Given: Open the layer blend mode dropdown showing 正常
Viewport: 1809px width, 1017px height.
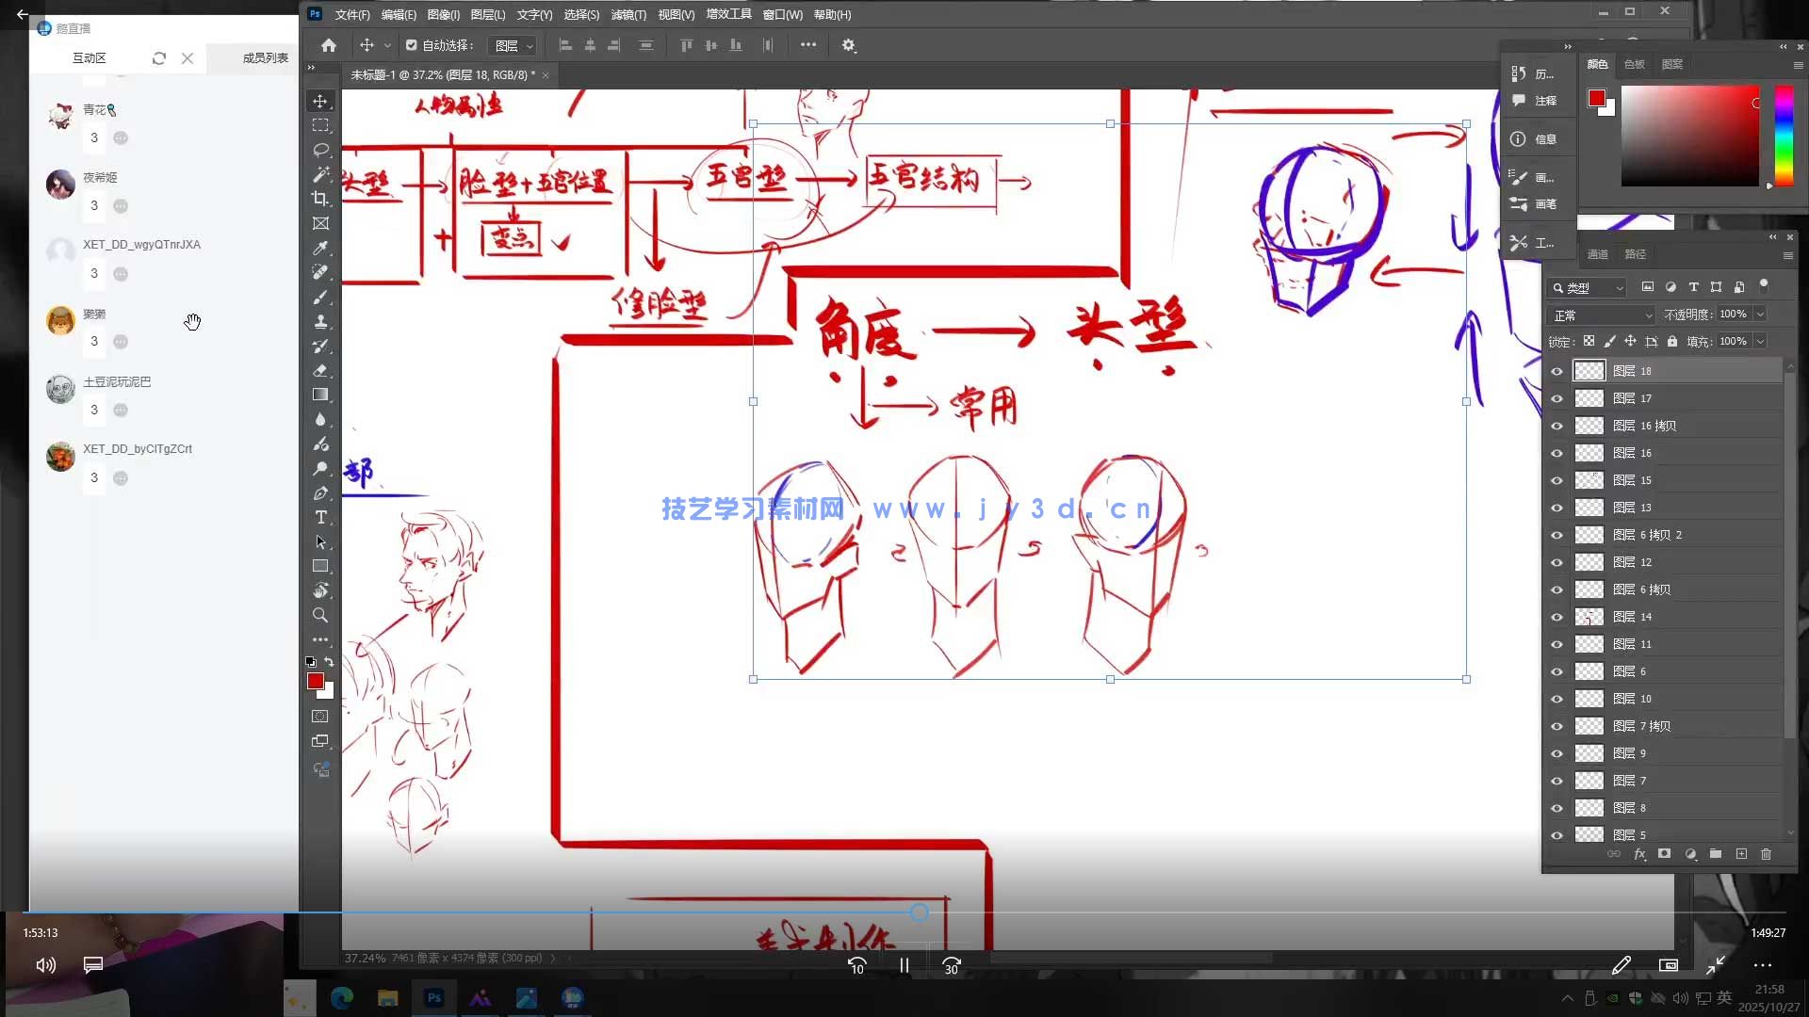Looking at the screenshot, I should coord(1600,314).
